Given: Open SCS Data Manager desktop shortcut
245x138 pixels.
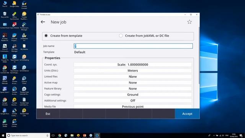Looking at the screenshot, I should tap(15, 48).
